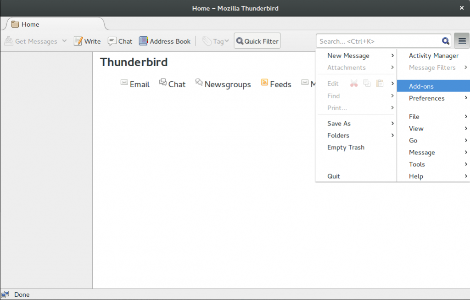The height and width of the screenshot is (300, 470).
Task: Expand the Find submenu arrow
Action: [x=392, y=96]
